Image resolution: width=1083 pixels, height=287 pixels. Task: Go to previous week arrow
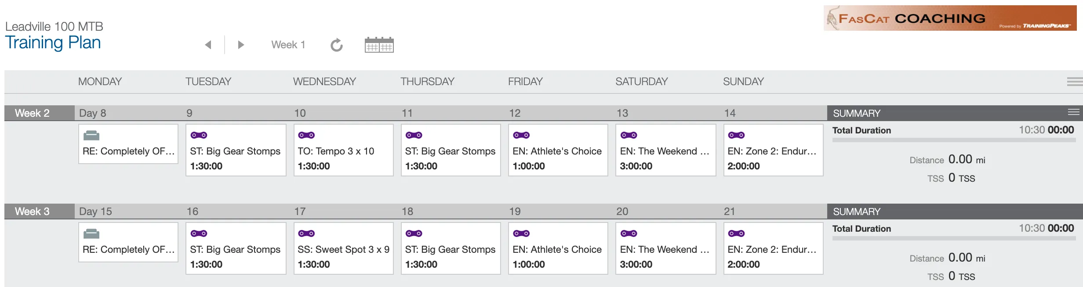click(208, 45)
